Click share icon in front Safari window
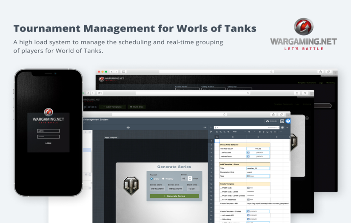This screenshot has width=351, height=223. pyautogui.click(x=273, y=114)
